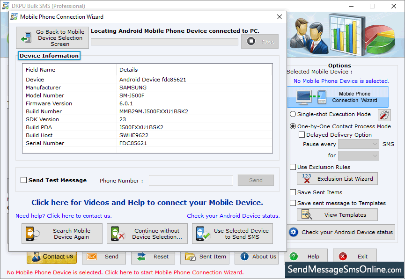Click the computer-to-phone connection wizard icon

point(311,97)
